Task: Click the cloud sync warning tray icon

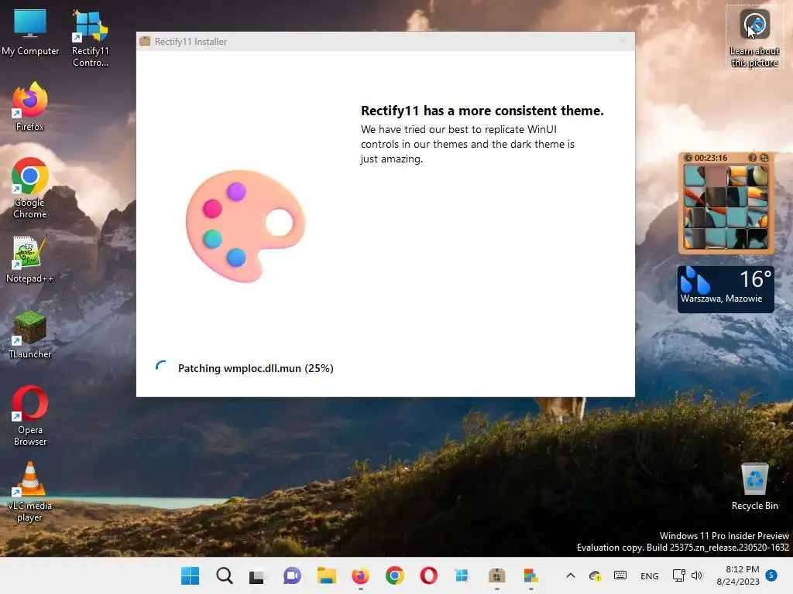Action: [595, 575]
